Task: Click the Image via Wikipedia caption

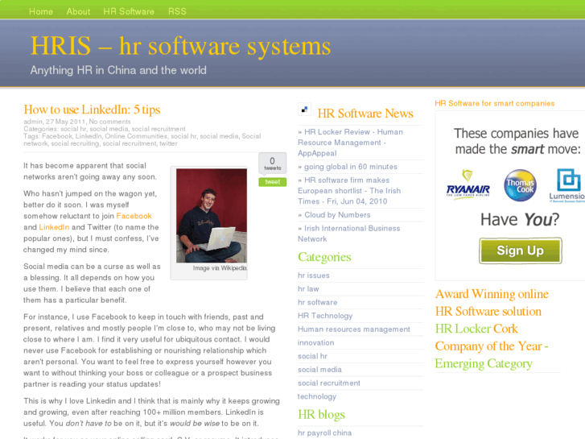Action: point(220,268)
